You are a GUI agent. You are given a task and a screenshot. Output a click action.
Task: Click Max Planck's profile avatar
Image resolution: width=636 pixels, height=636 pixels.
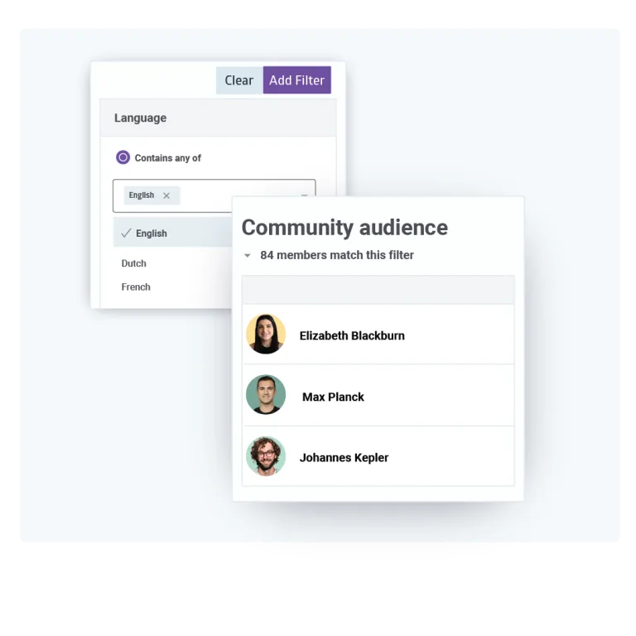click(266, 395)
